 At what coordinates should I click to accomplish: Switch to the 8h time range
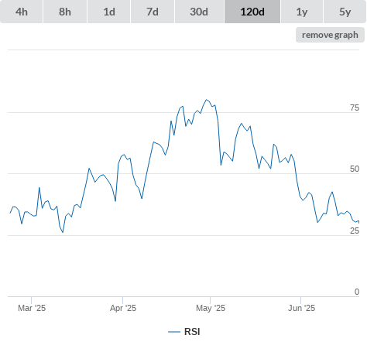(65, 12)
